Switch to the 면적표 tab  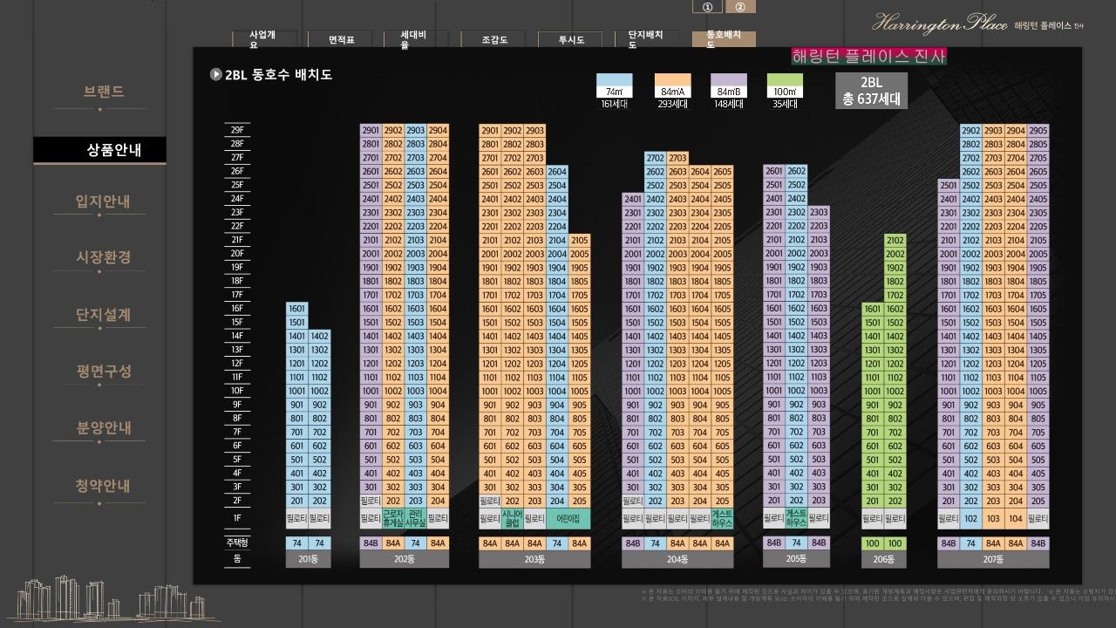pos(338,39)
